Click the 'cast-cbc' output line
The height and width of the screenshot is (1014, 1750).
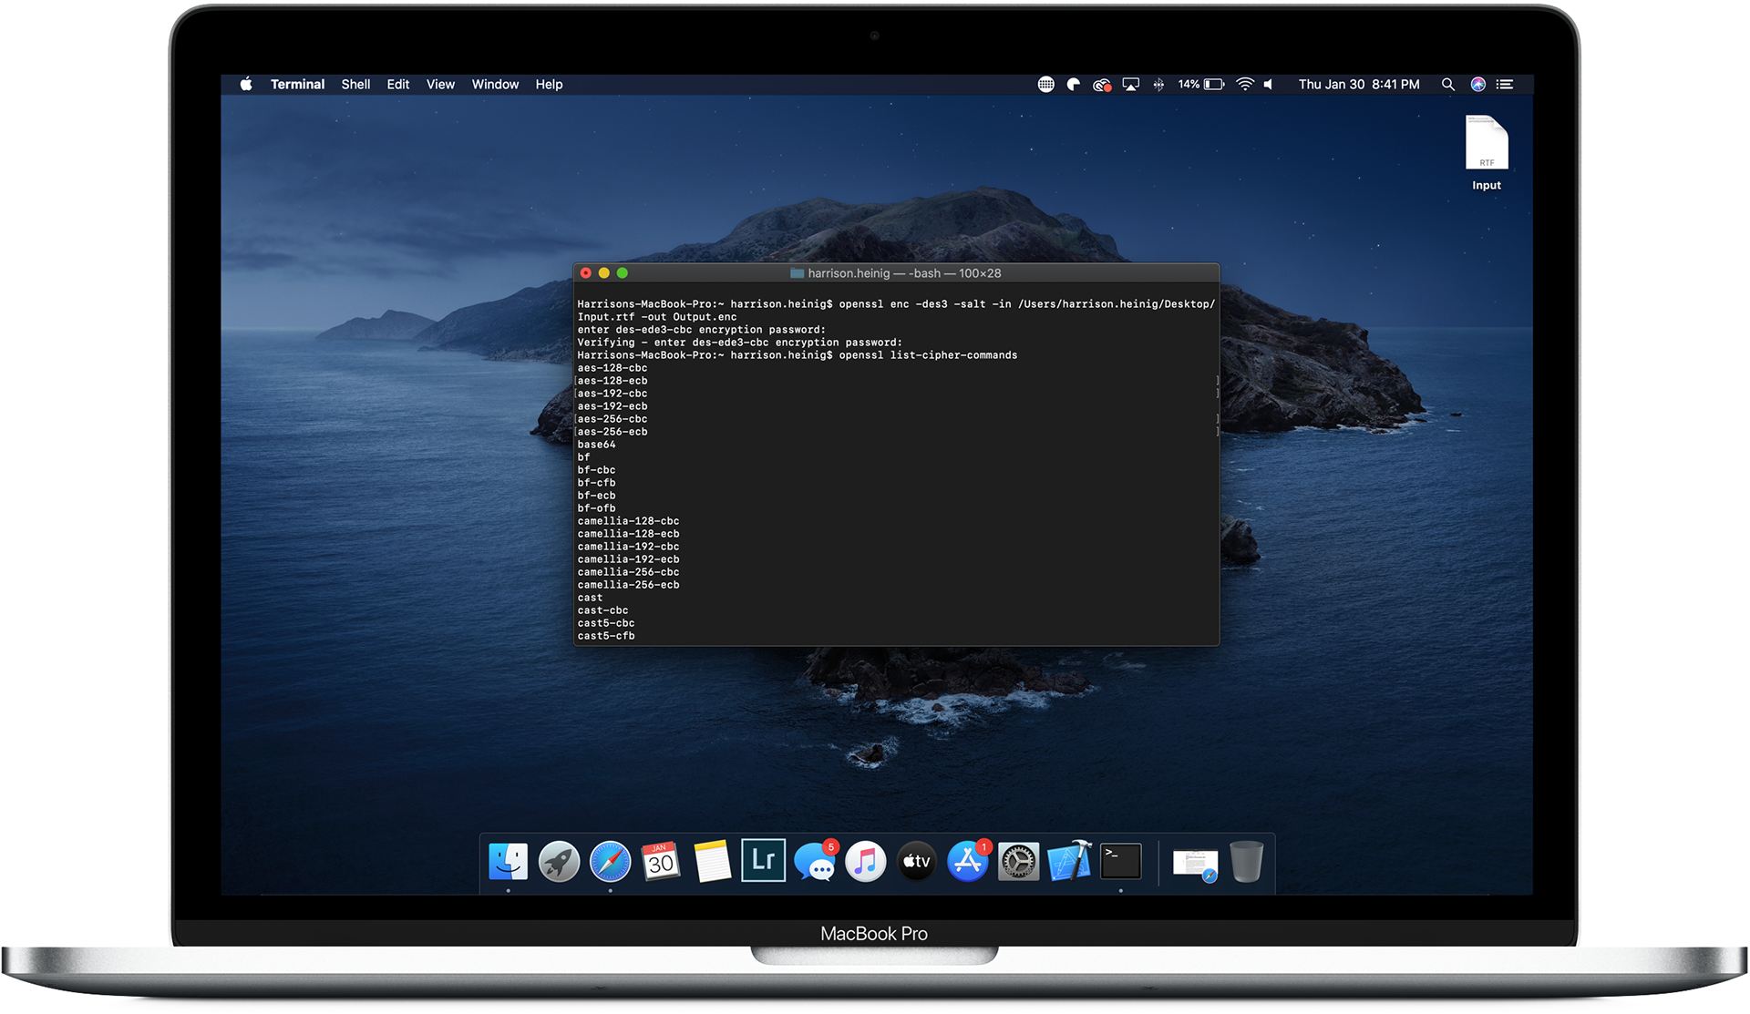pos(602,610)
